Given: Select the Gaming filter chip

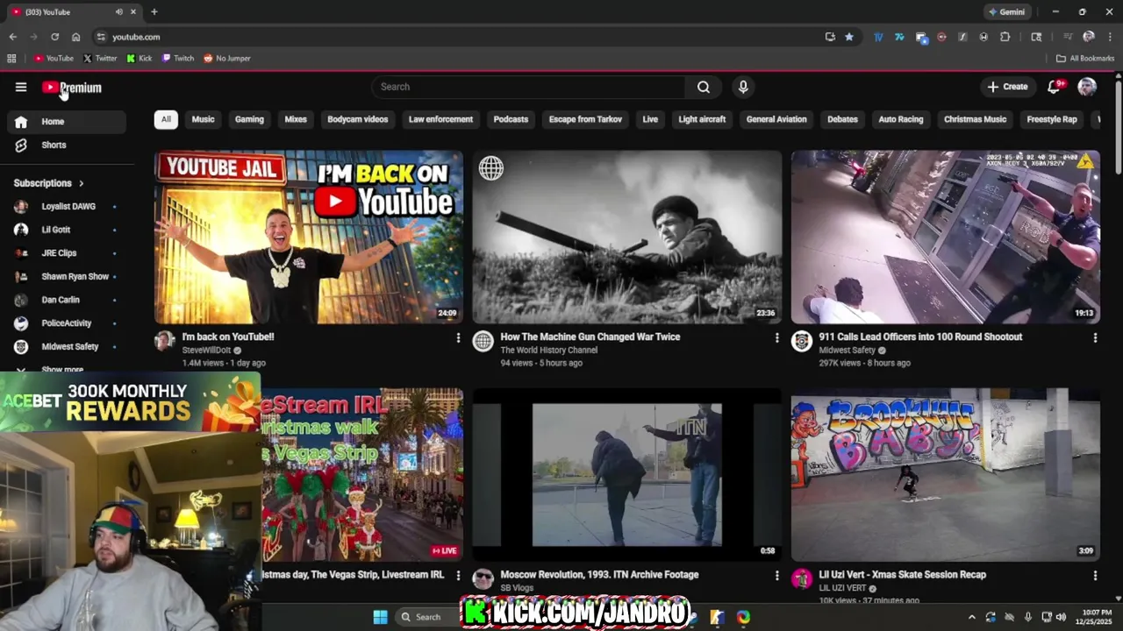Looking at the screenshot, I should point(249,119).
